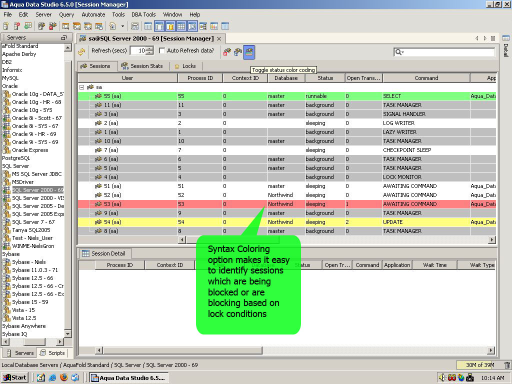Click the last blue table icon in main toolbar

(225, 26)
